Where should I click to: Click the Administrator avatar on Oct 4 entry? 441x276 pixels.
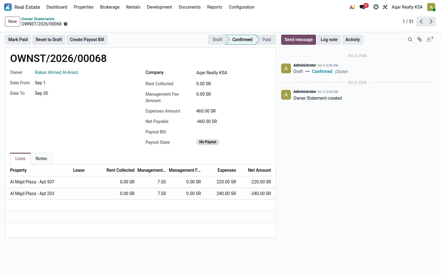286,68
